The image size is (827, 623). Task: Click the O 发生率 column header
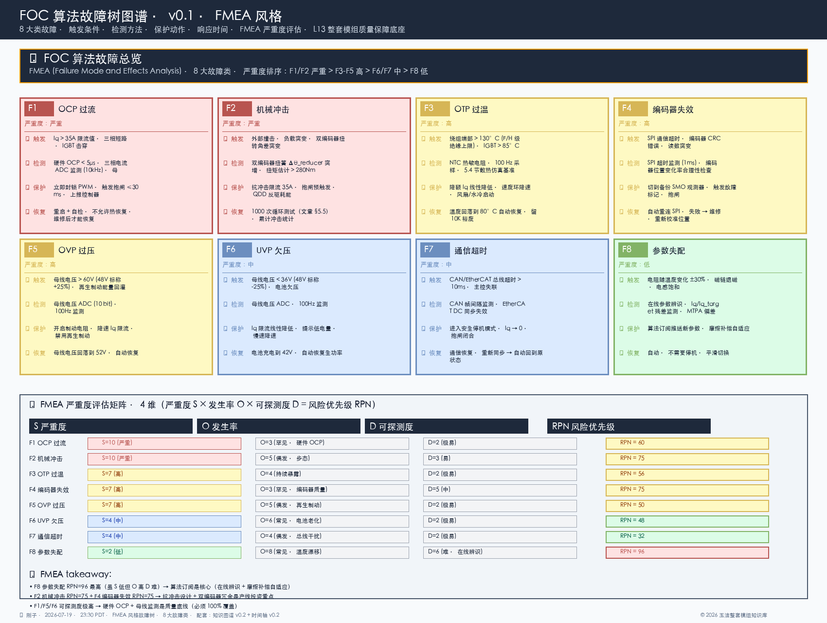tap(279, 426)
